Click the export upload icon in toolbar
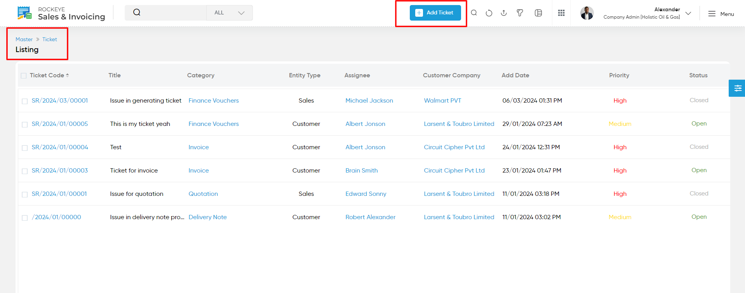Image resolution: width=745 pixels, height=293 pixels. click(504, 13)
